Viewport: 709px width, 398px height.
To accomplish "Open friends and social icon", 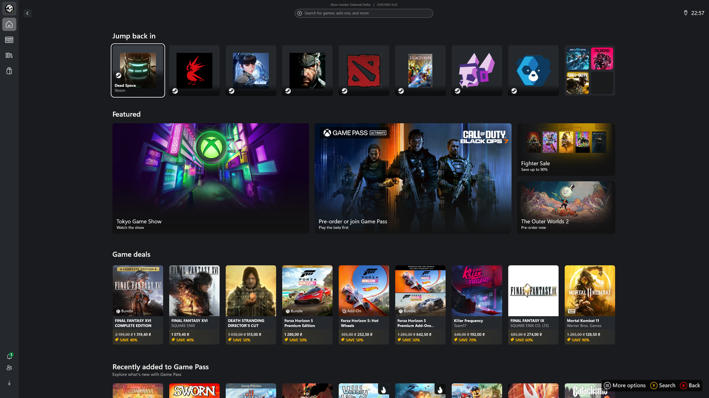I will pos(9,368).
